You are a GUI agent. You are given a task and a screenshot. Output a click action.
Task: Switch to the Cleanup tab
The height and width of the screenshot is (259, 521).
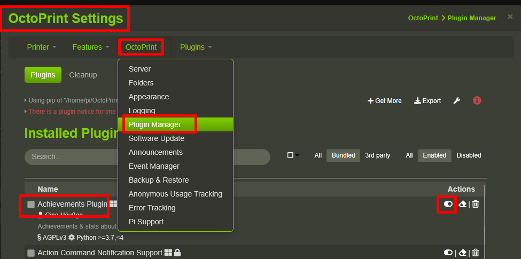pyautogui.click(x=83, y=75)
